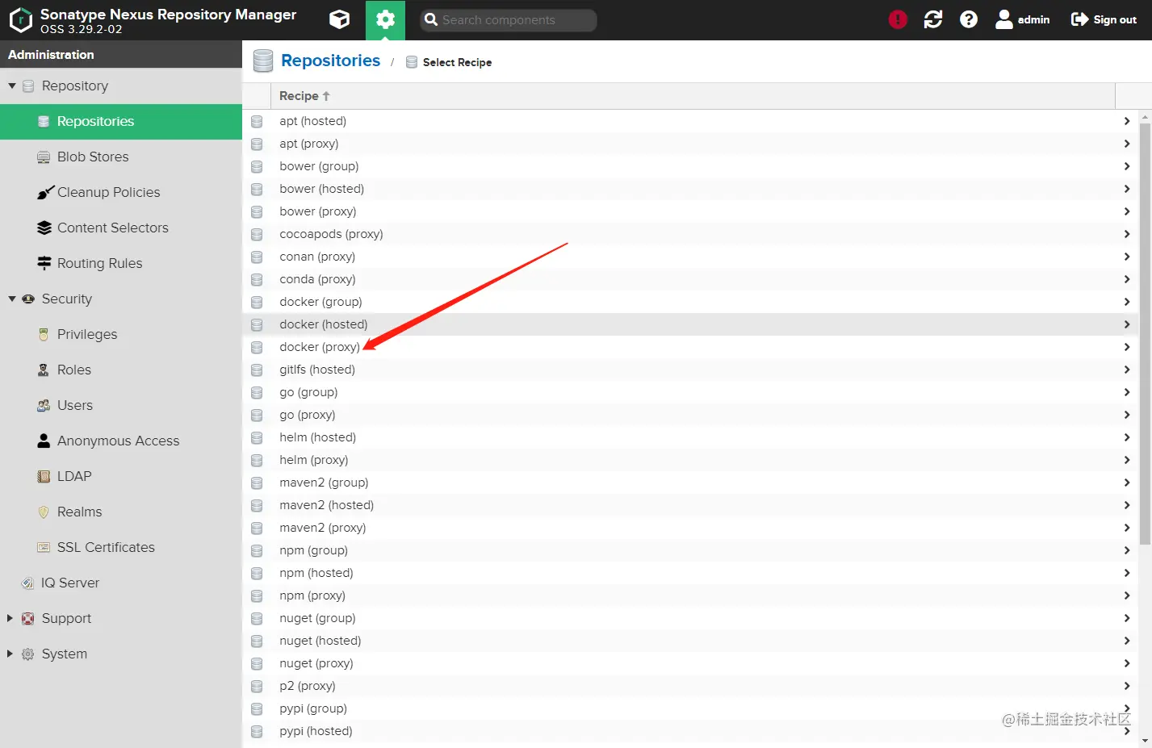
Task: Open Routing Rules in the sidebar
Action: tap(121, 264)
